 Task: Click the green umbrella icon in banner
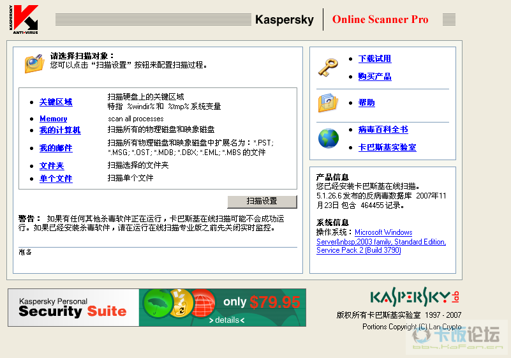point(158,304)
